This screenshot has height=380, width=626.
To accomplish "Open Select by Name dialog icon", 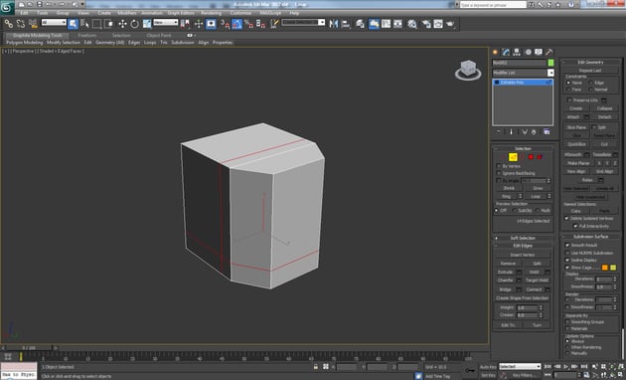I will tap(84, 24).
